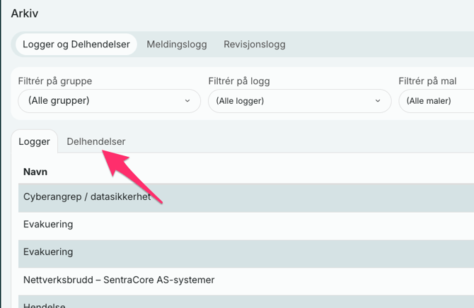Click the Filtrér på mal label
Image resolution: width=474 pixels, height=308 pixels.
427,81
